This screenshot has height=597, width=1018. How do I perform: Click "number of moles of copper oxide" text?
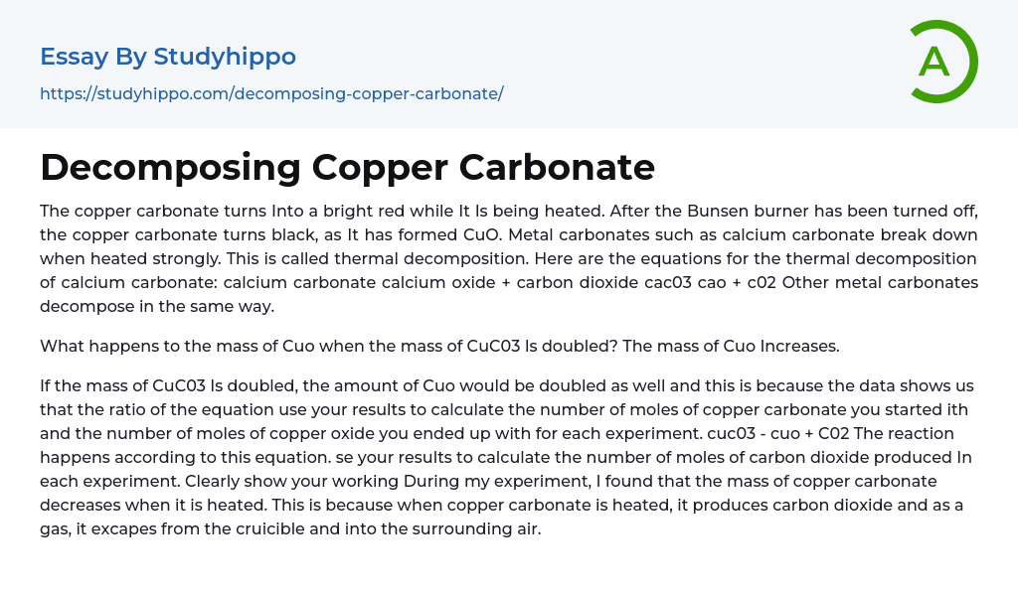[250, 433]
